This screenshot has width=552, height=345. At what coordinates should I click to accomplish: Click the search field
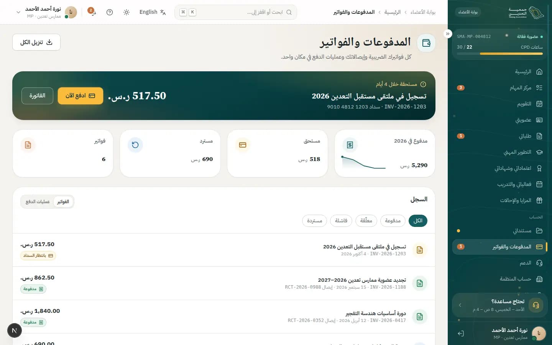(235, 12)
